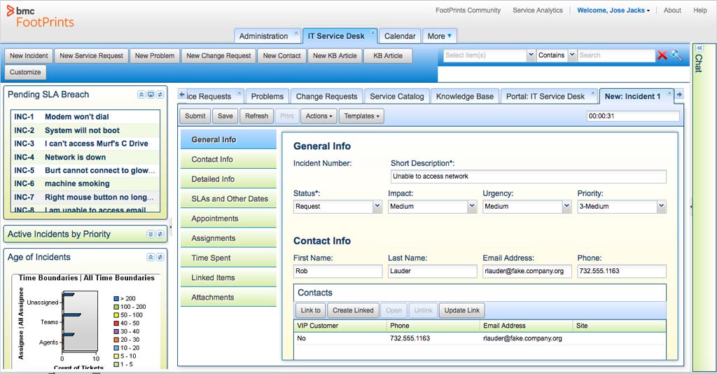Collapse the Age of Incidents widget

pyautogui.click(x=151, y=258)
